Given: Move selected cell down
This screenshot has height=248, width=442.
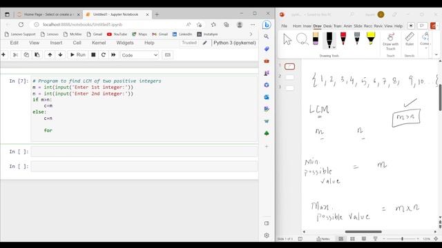Looking at the screenshot, I should [x=60, y=55].
